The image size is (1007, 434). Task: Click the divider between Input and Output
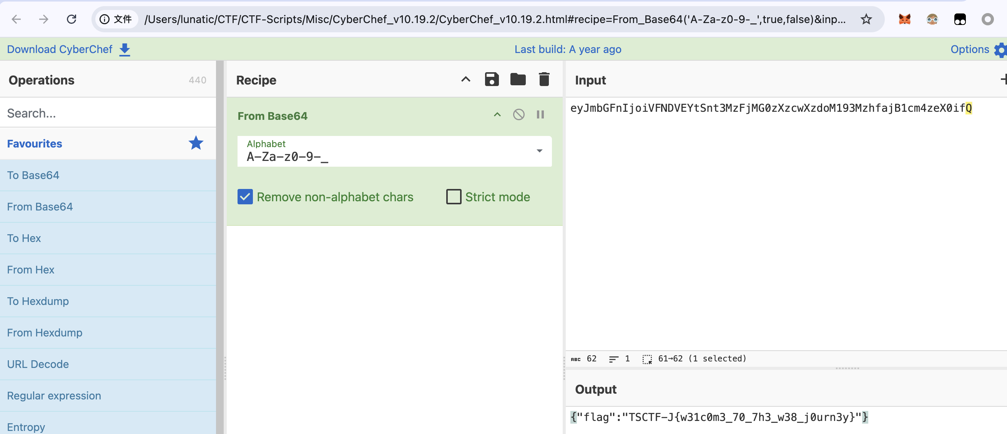(x=847, y=368)
